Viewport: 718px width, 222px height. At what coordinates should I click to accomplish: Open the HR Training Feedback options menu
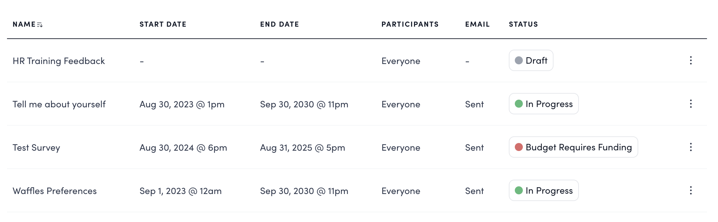point(691,60)
